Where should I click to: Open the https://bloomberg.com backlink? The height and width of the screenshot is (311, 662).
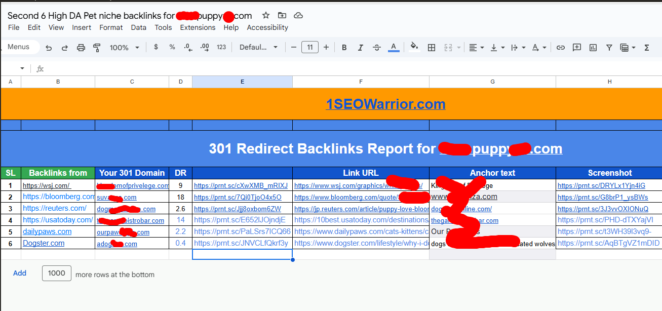[x=59, y=197]
